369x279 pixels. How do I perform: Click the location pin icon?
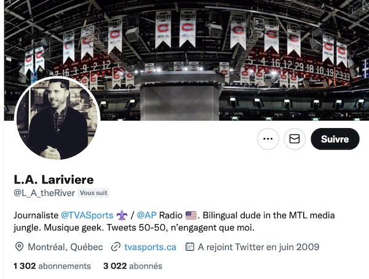[19, 247]
